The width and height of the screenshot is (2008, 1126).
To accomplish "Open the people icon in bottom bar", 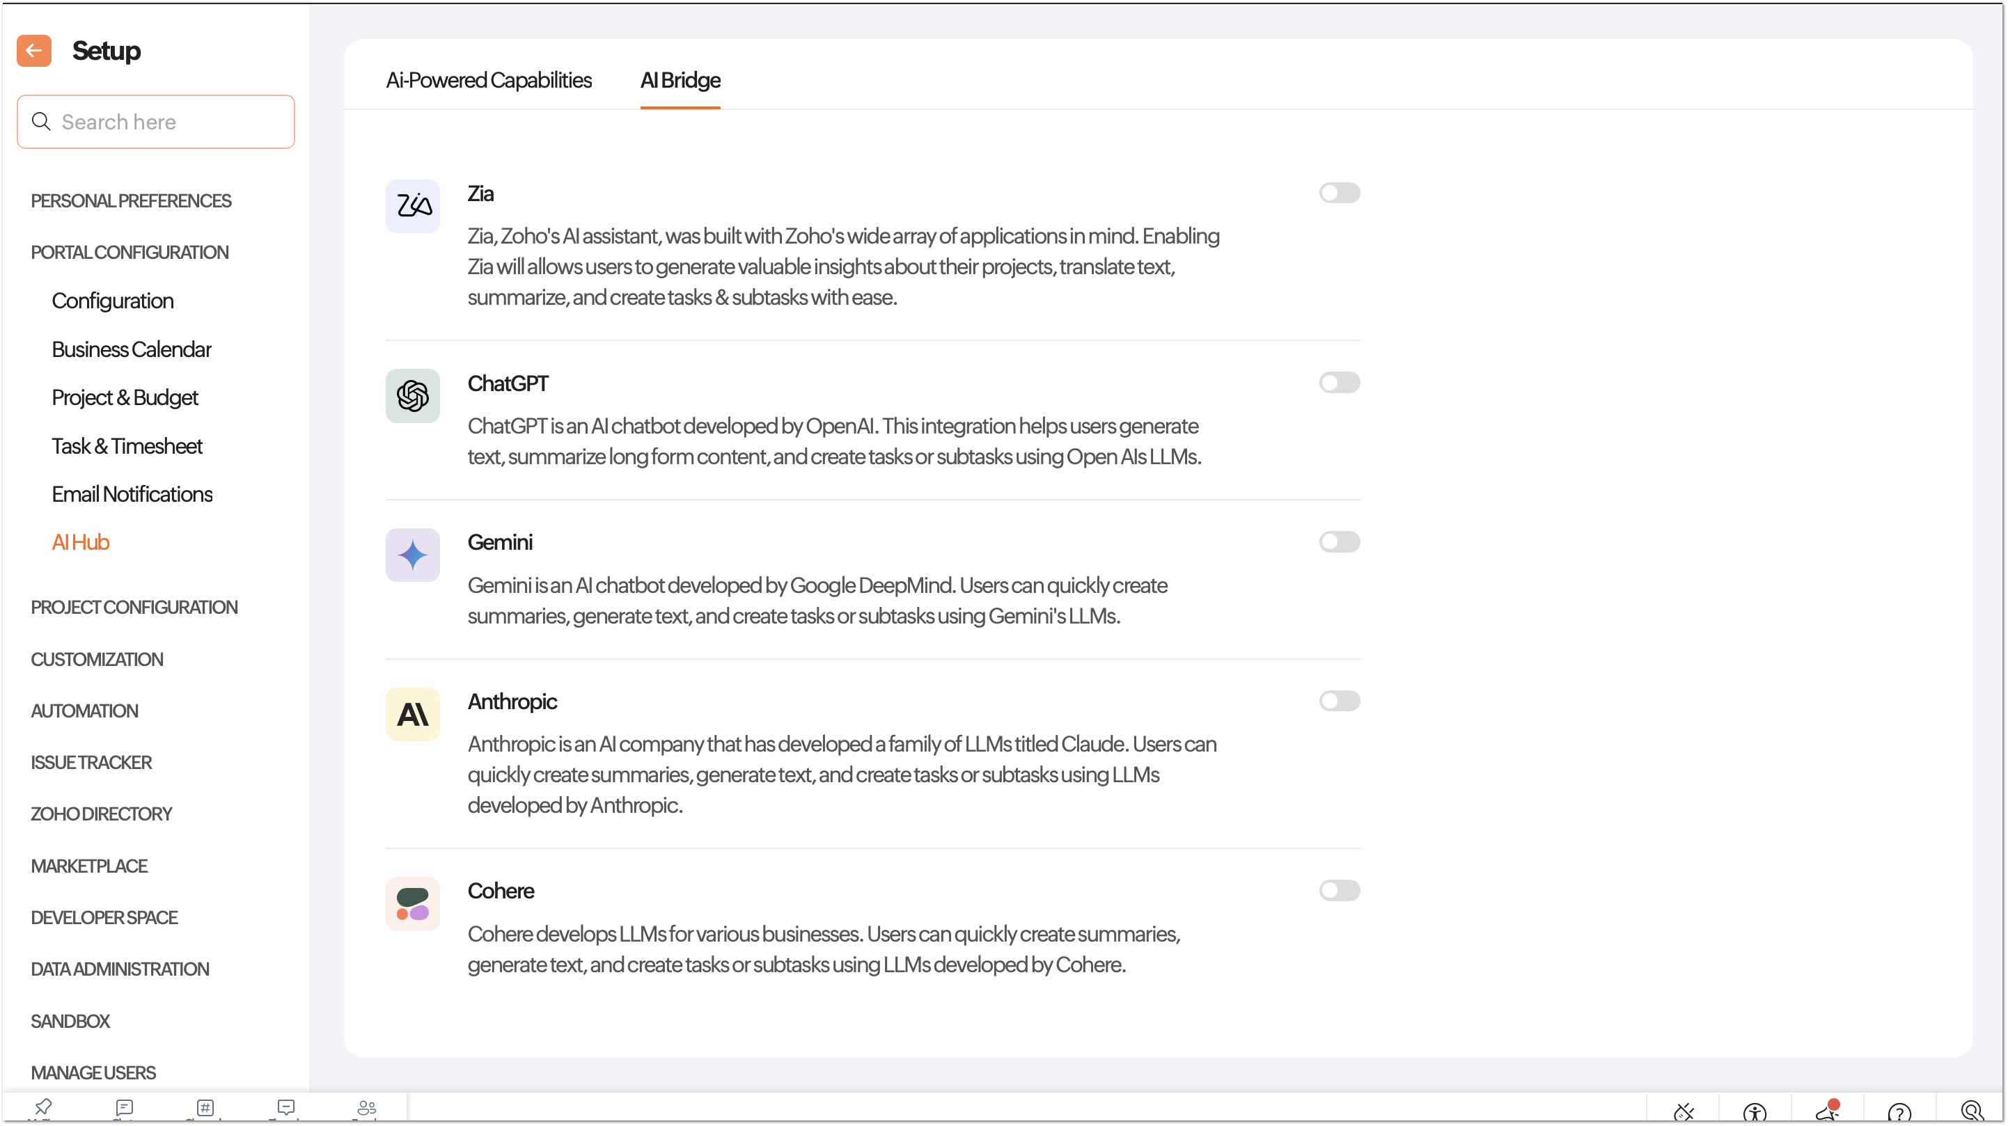I will 366,1107.
